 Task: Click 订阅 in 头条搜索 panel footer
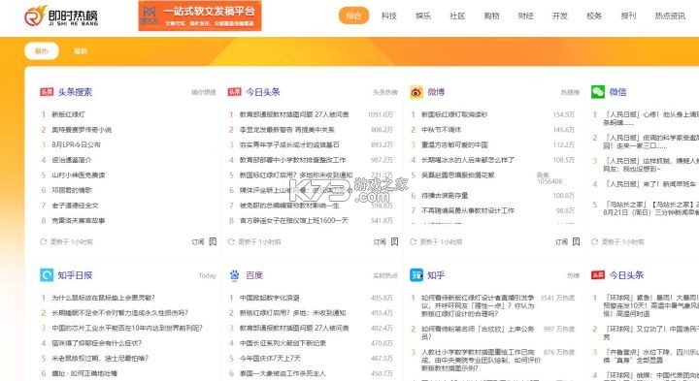[198, 241]
